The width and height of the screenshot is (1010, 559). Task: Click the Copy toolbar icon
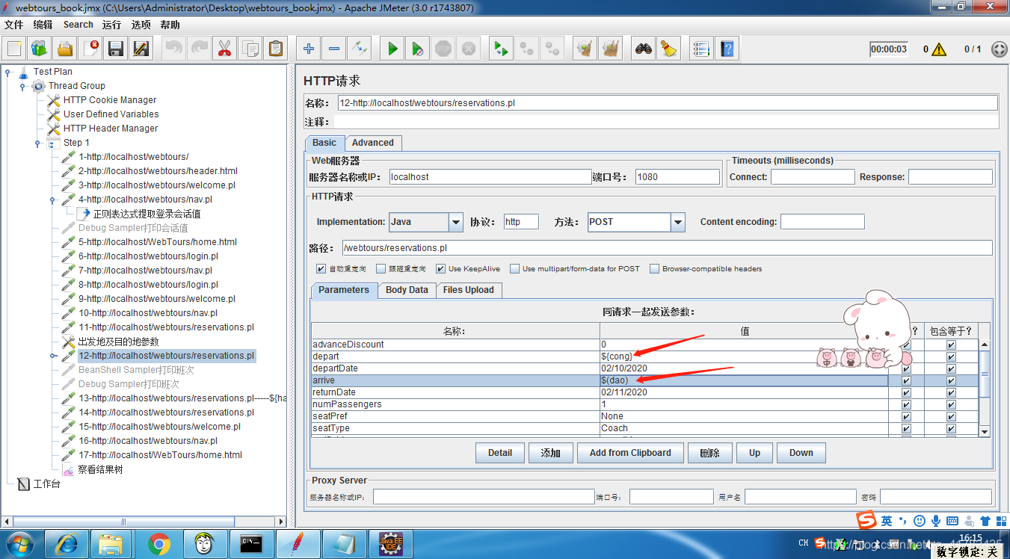coord(250,49)
